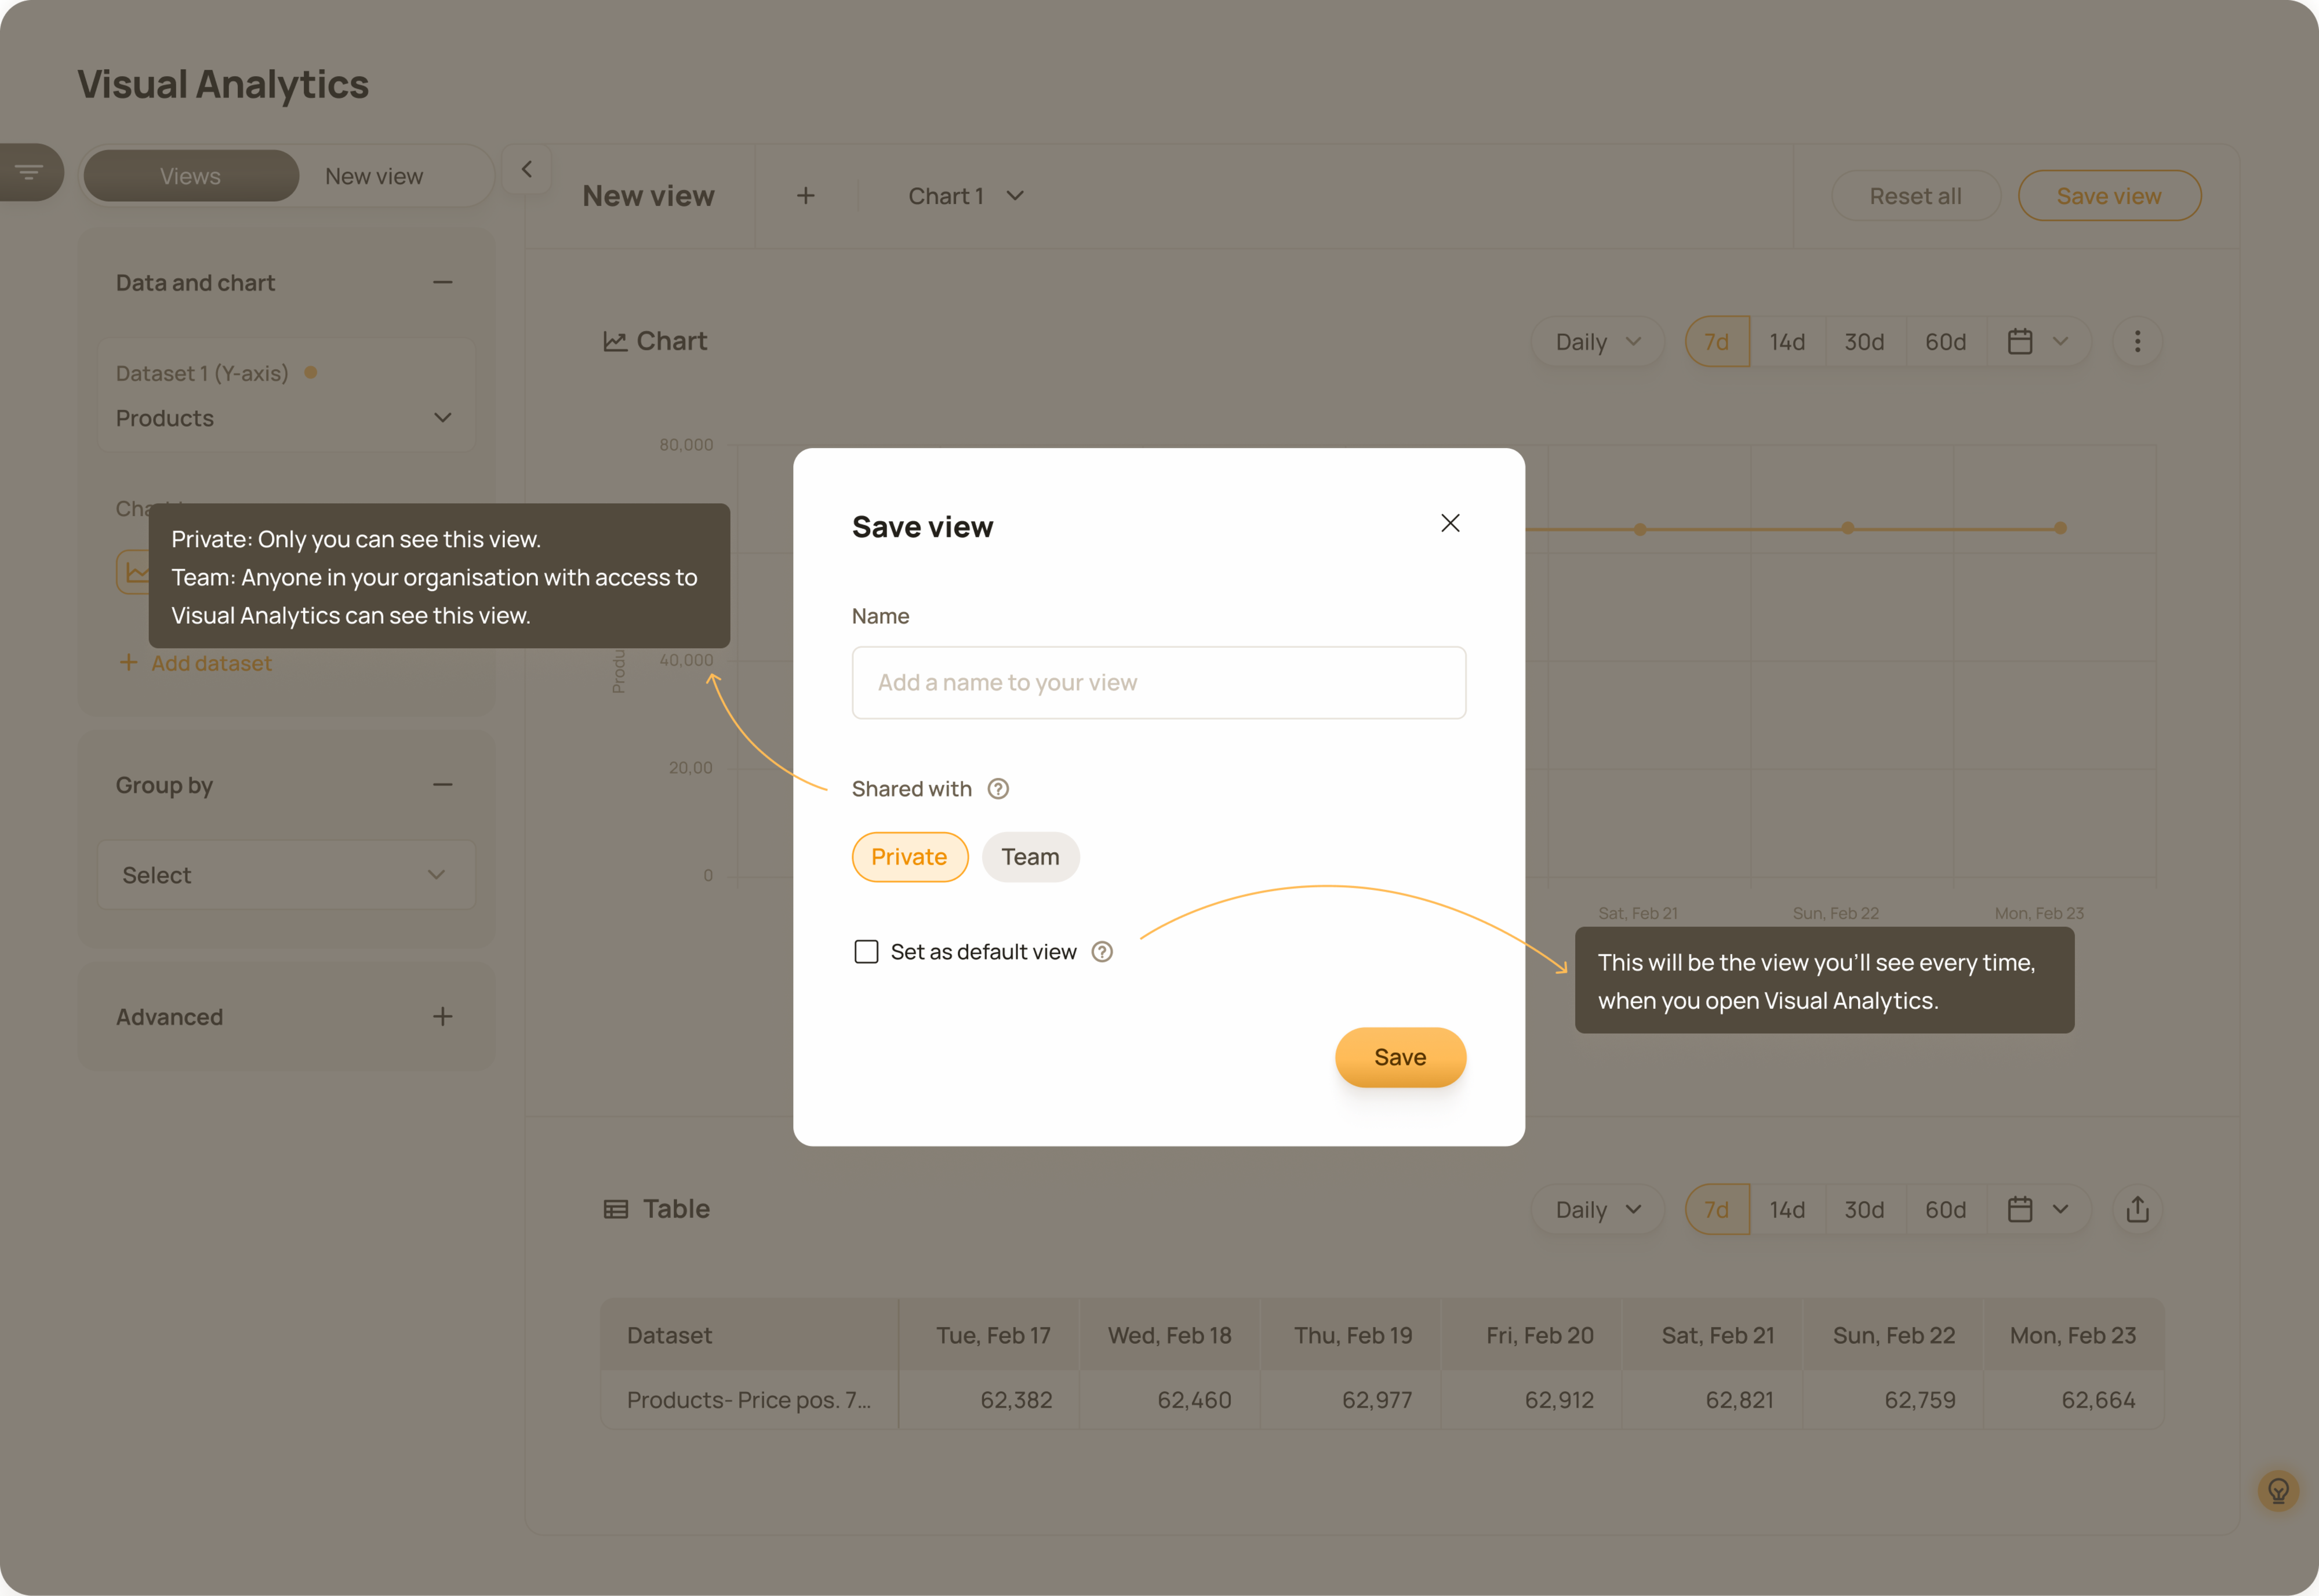Collapse the sidebar with left chevron
The width and height of the screenshot is (2319, 1596).
pos(527,169)
